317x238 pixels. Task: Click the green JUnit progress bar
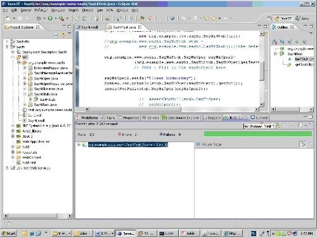(258, 134)
